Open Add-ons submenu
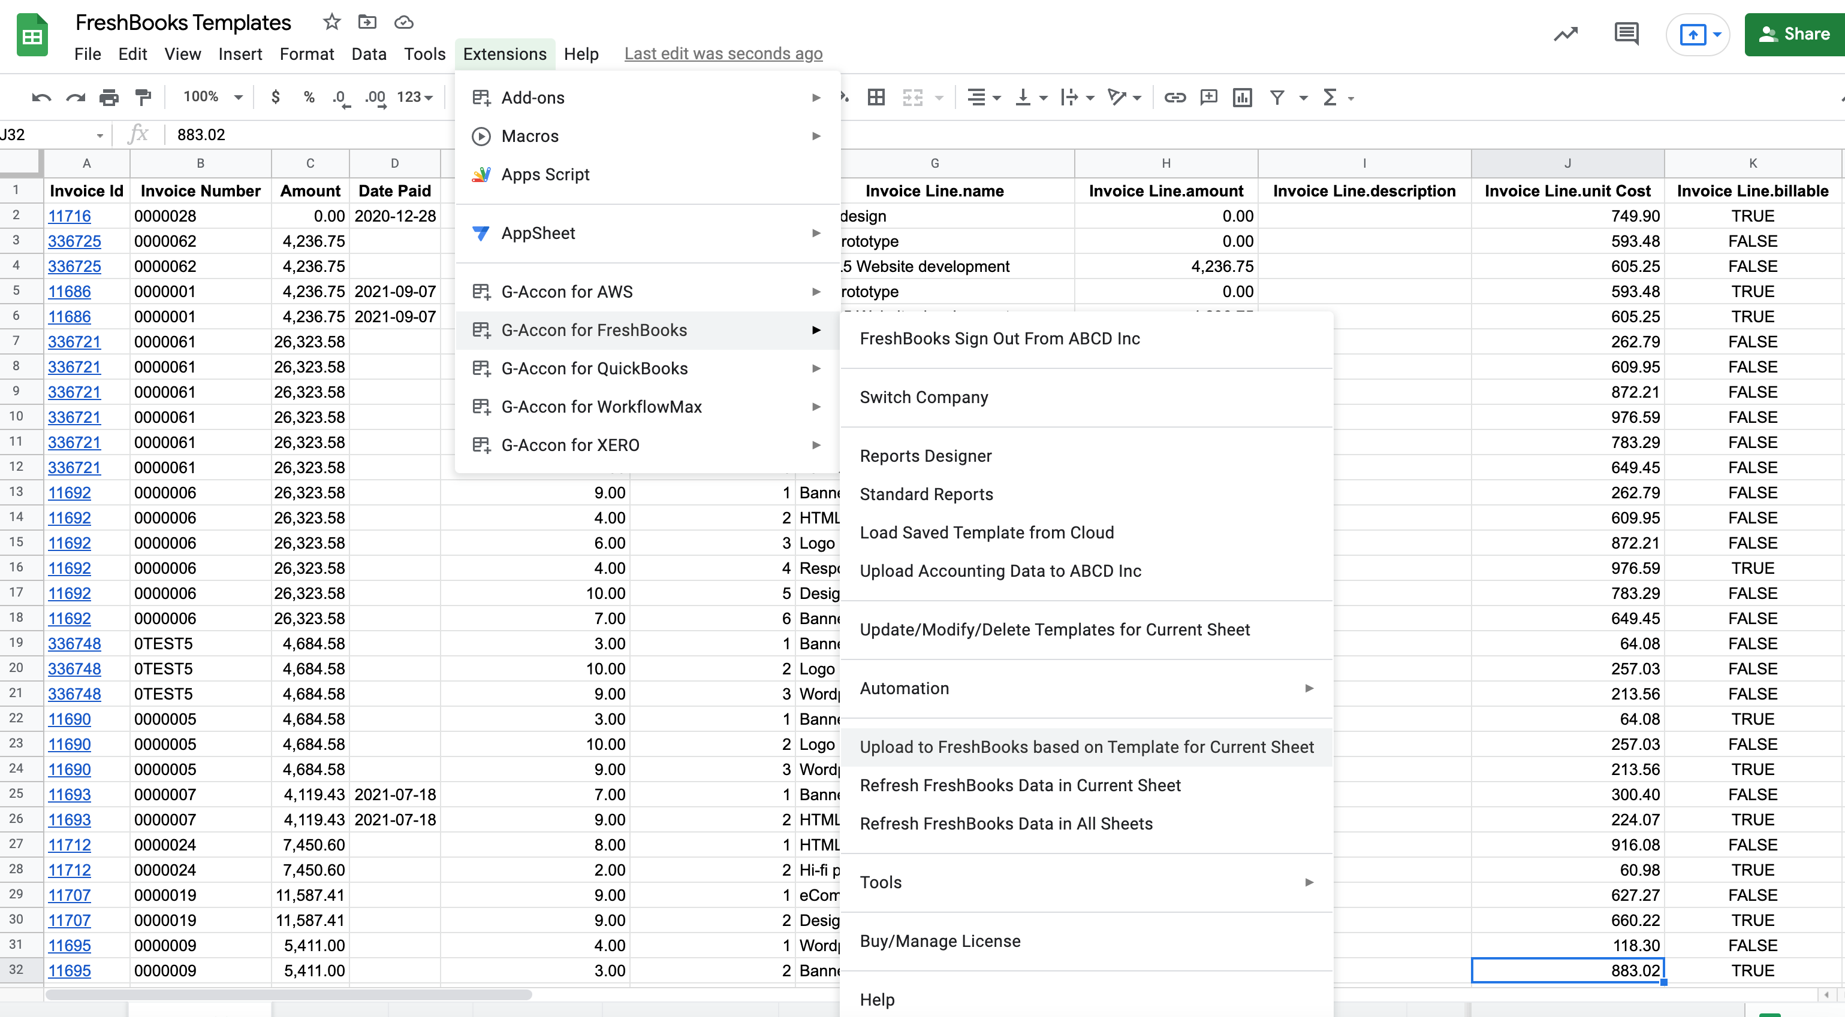This screenshot has height=1017, width=1845. [647, 98]
